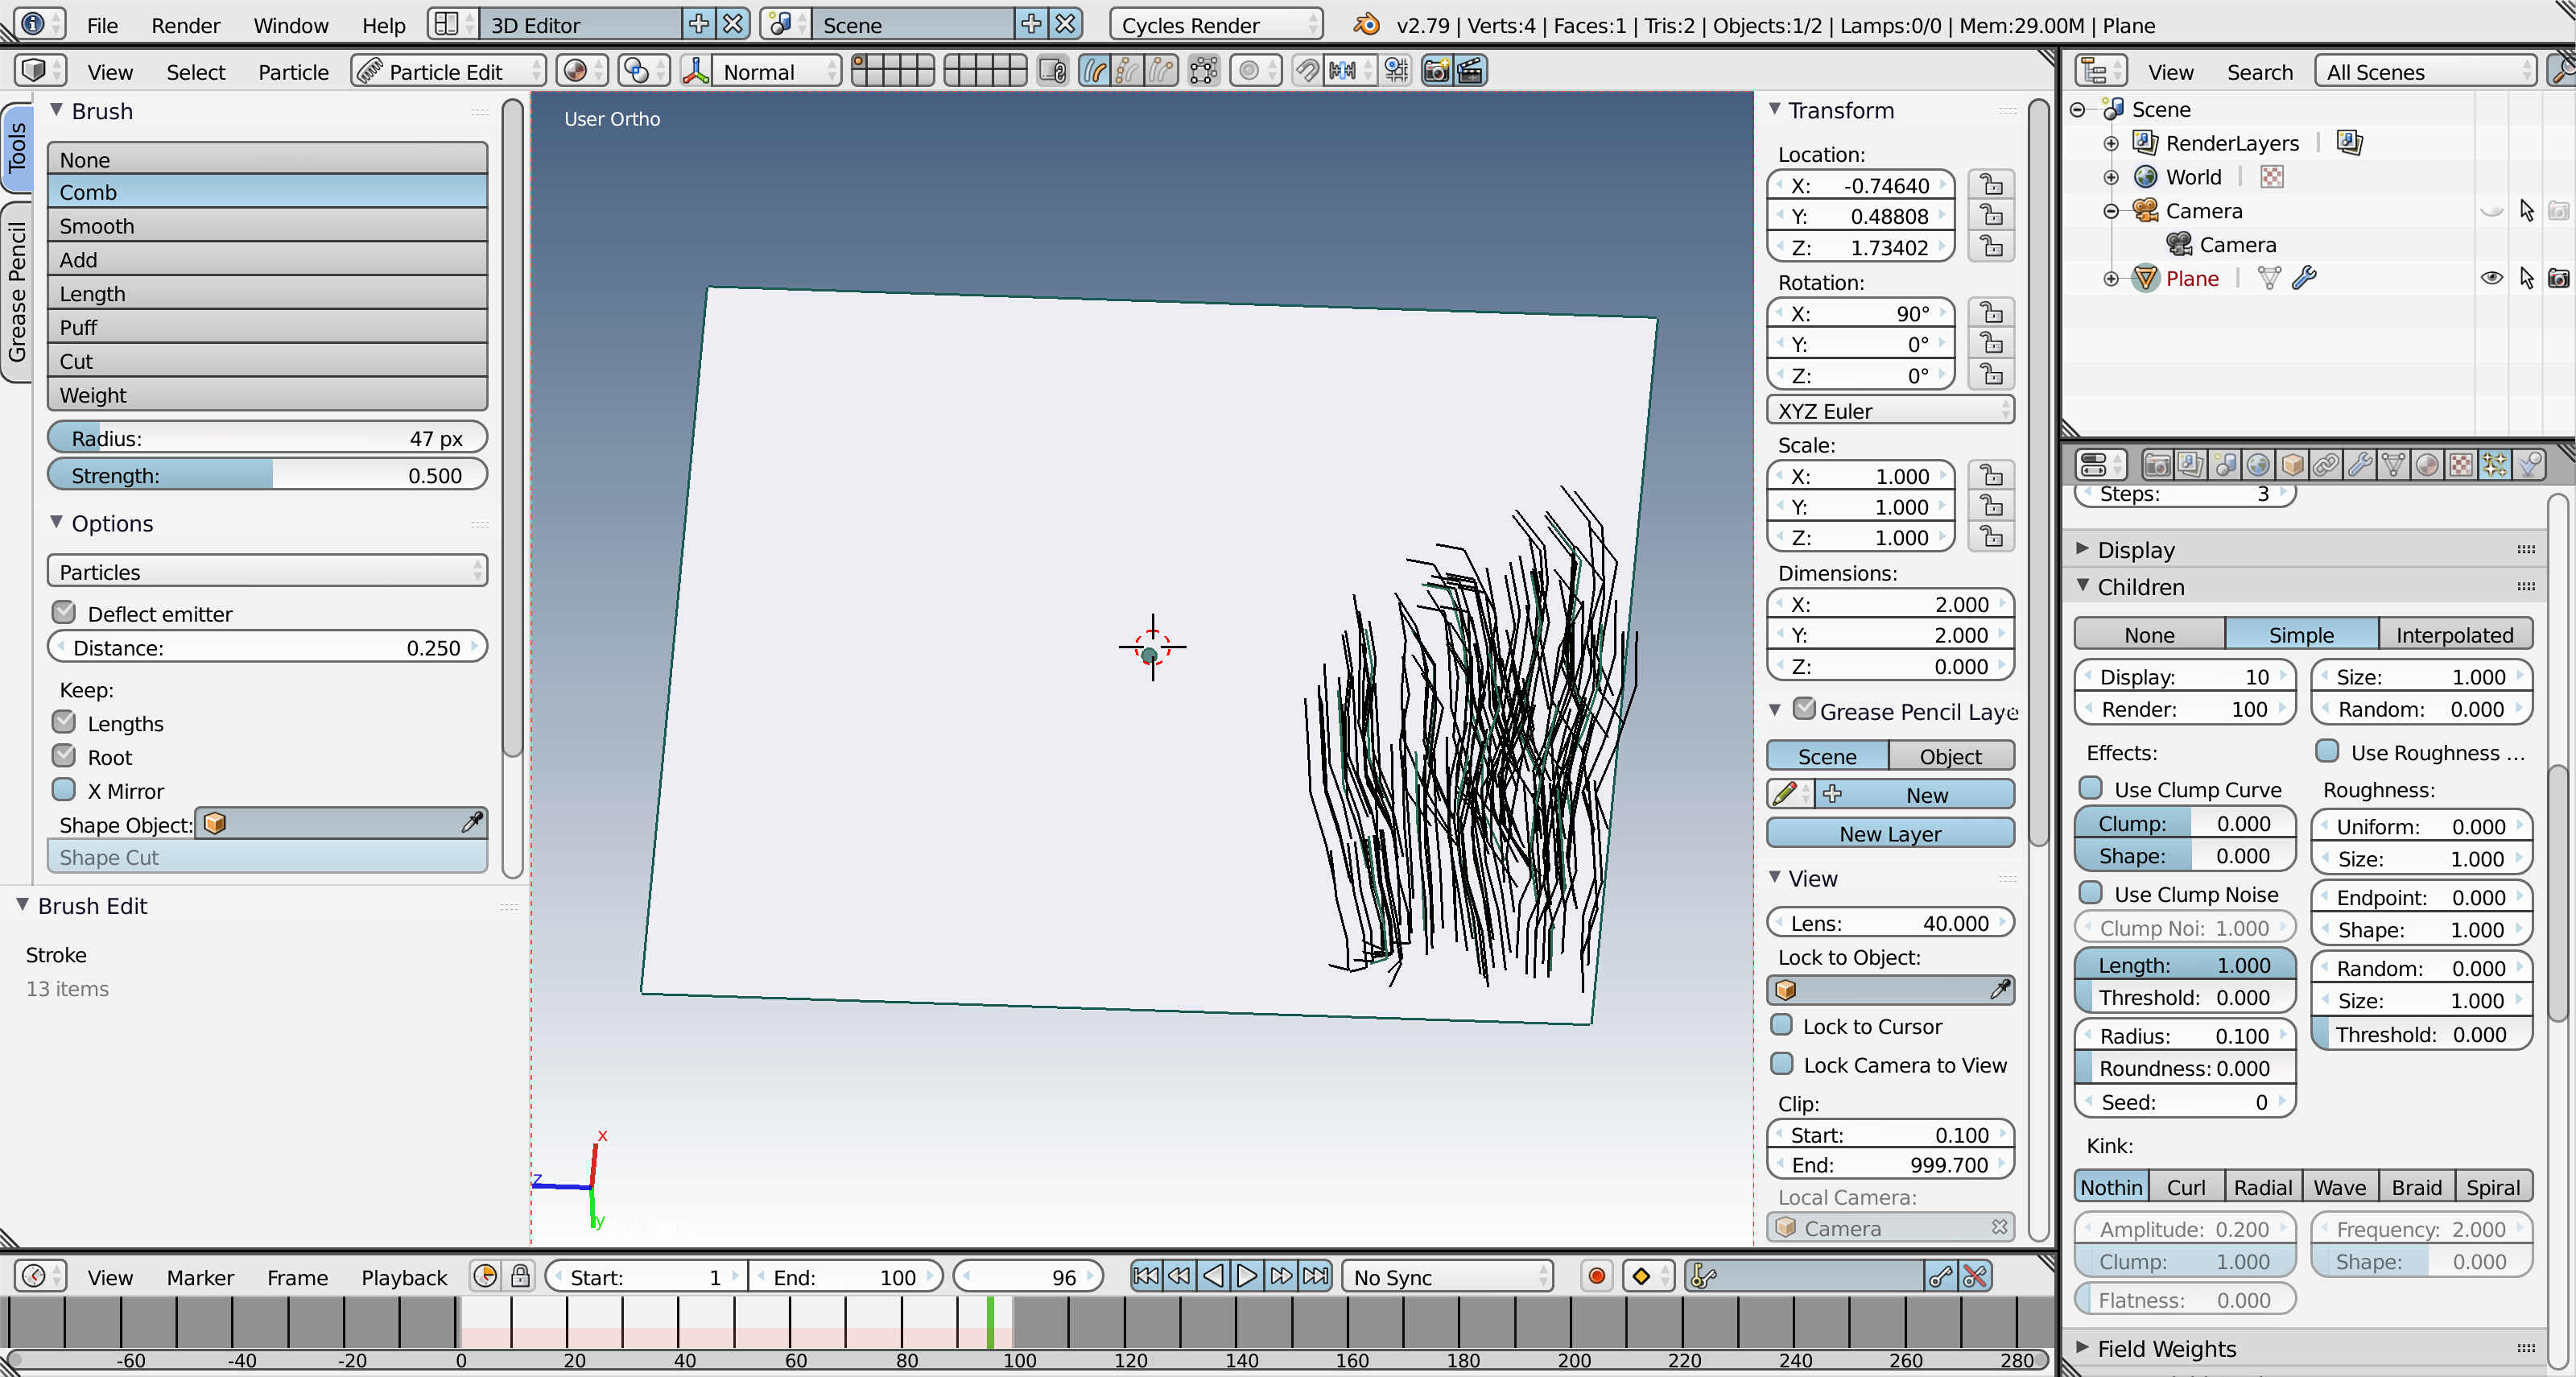
Task: Select the Cut brush
Action: pos(267,360)
